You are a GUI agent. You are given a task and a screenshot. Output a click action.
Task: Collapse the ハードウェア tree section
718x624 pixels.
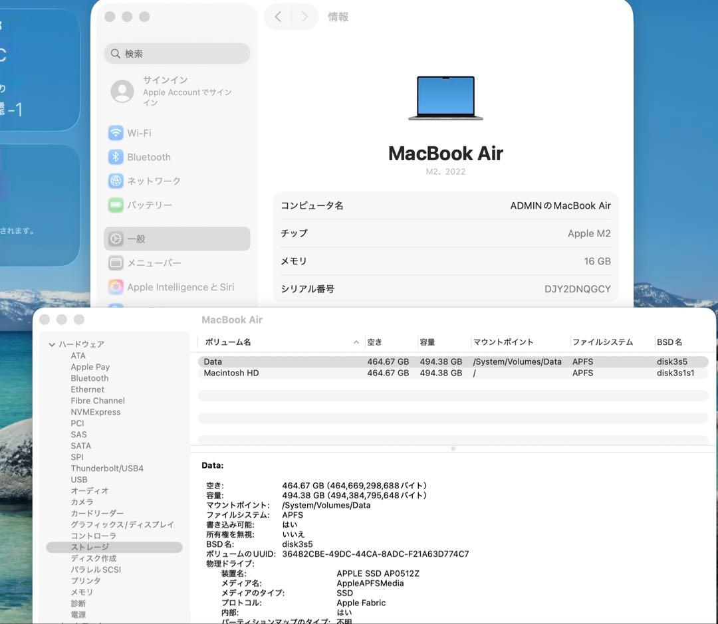[x=51, y=344]
